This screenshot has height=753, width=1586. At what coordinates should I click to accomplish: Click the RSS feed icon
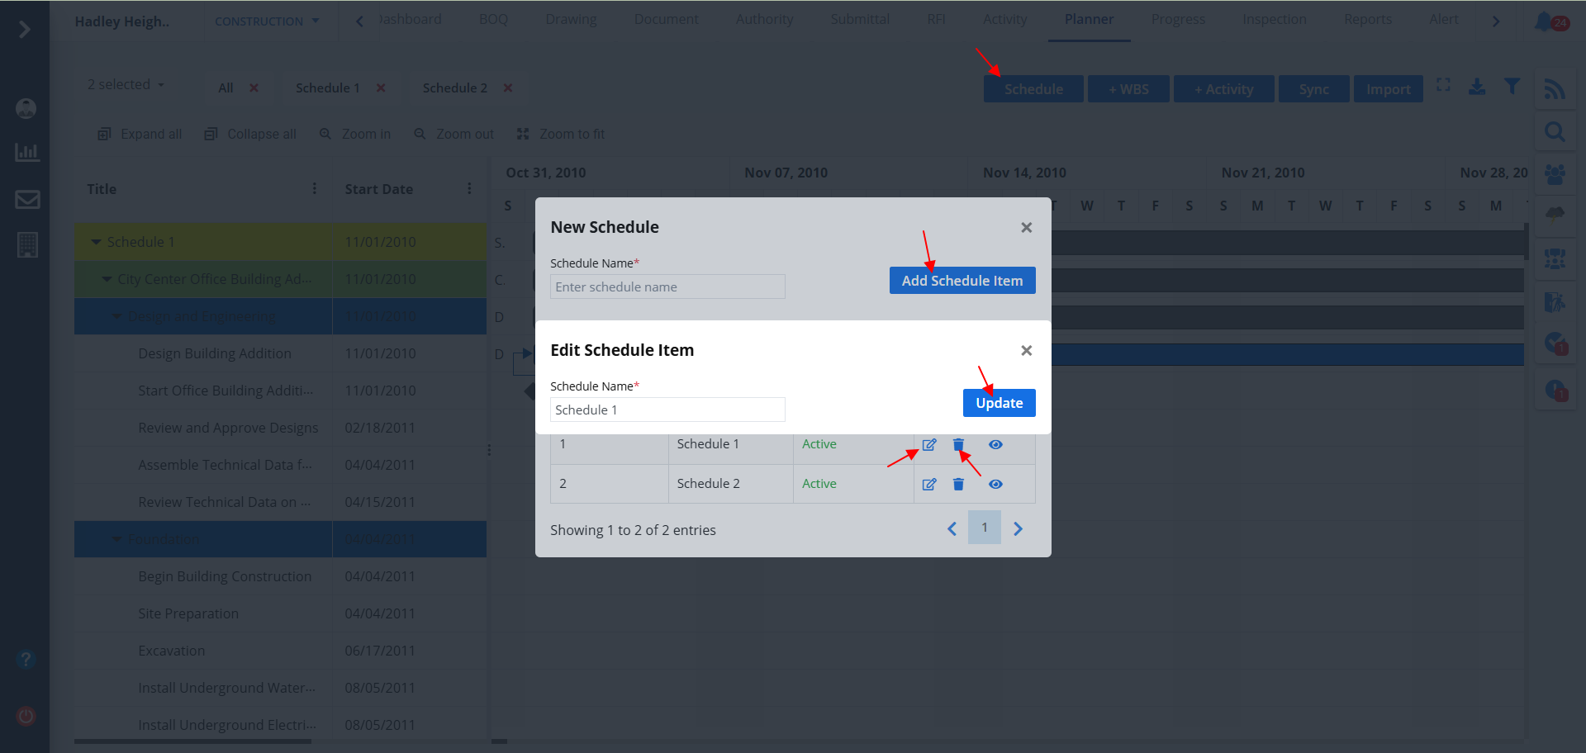pos(1555,89)
